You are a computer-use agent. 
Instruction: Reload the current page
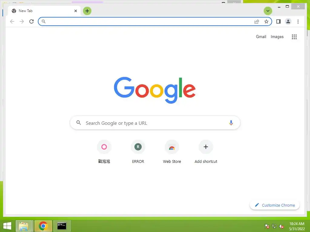click(x=31, y=21)
